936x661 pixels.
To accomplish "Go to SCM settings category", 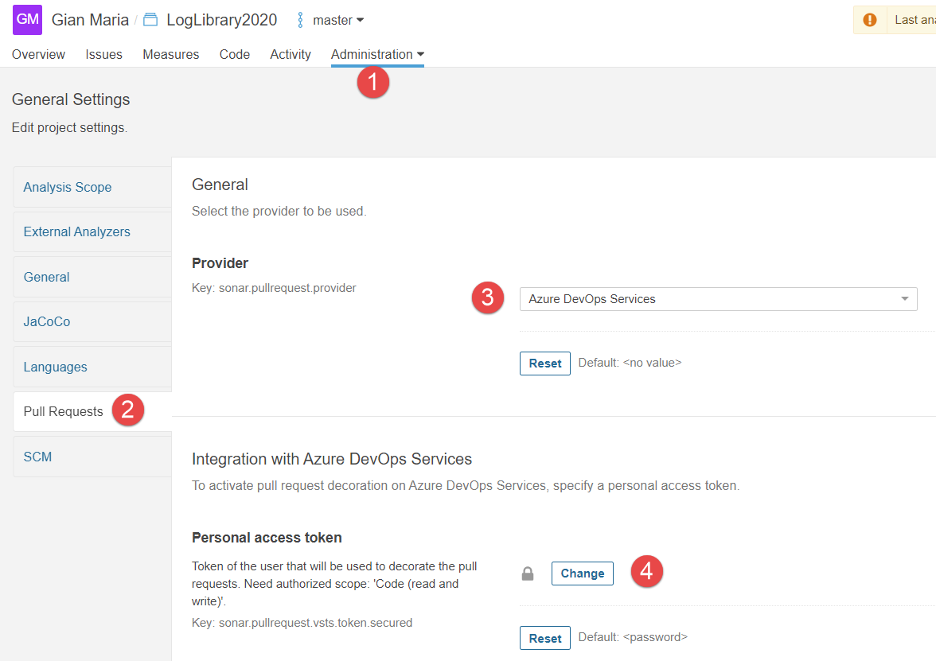I will [x=37, y=457].
